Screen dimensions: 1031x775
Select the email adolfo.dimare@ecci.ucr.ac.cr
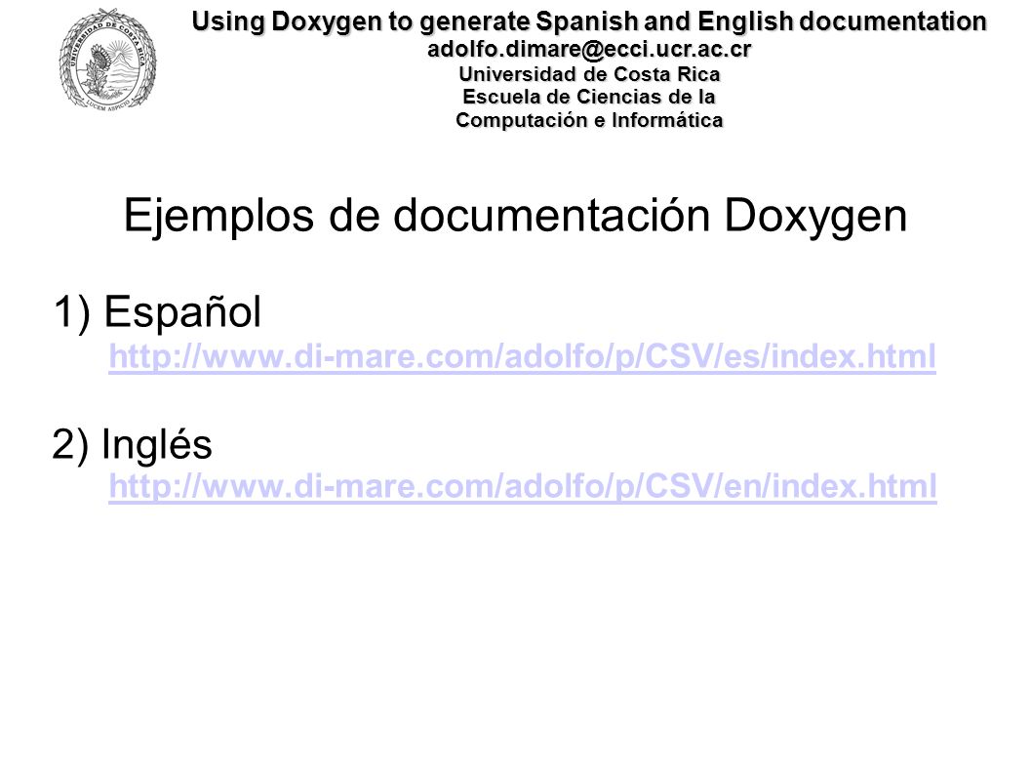tap(589, 49)
